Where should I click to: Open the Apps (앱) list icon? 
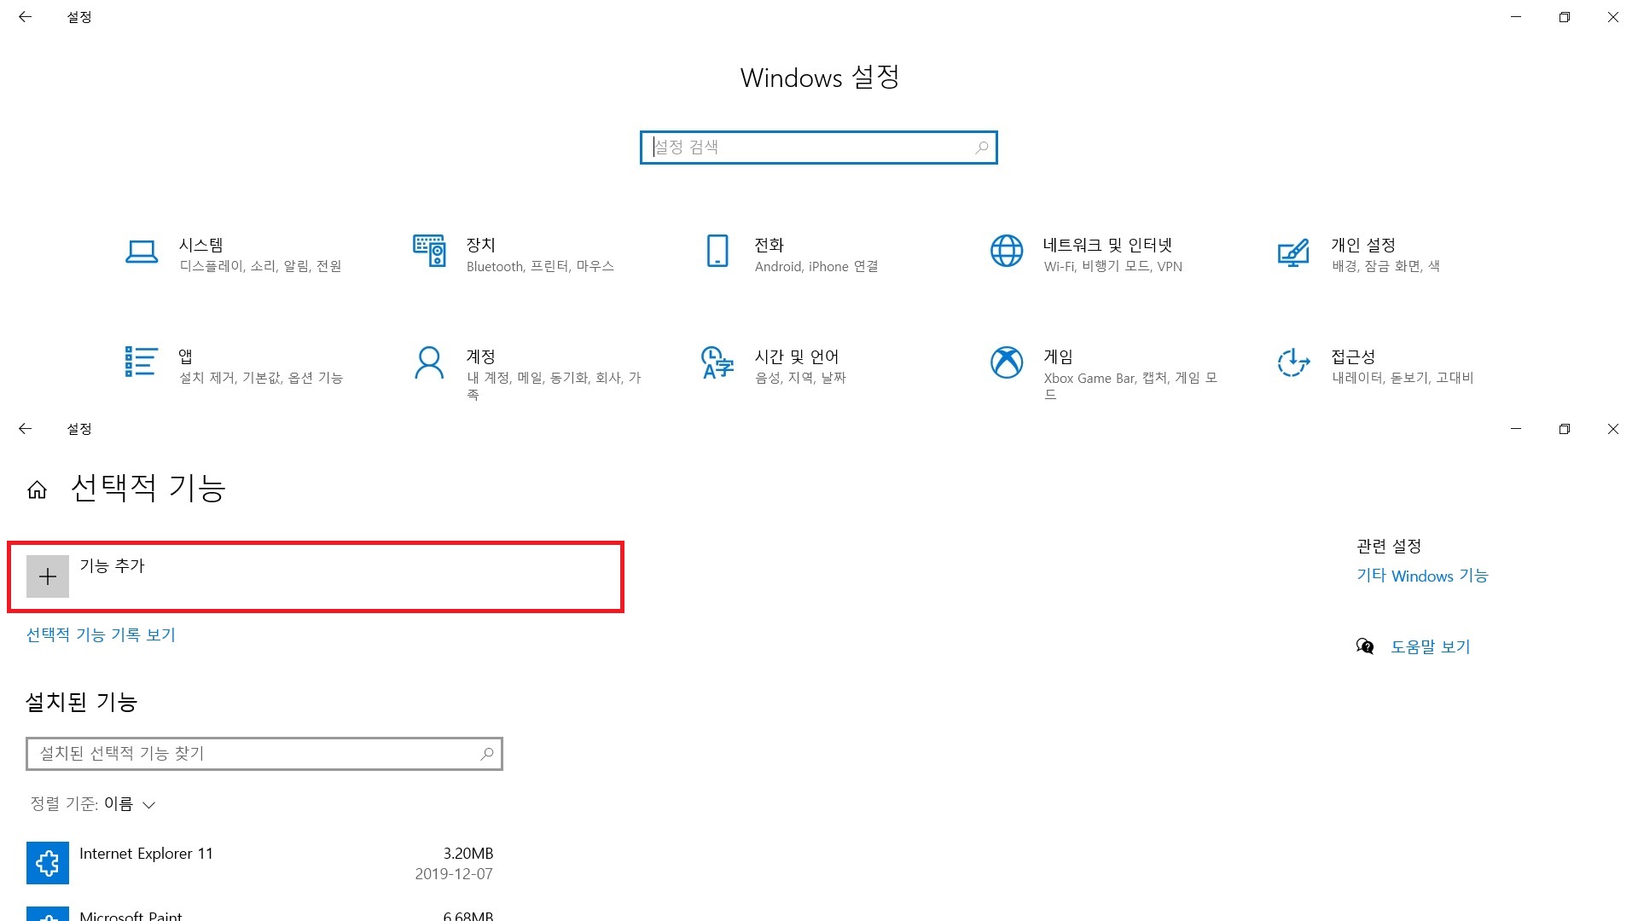142,362
